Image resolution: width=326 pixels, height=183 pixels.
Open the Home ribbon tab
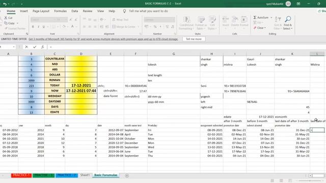11,11
